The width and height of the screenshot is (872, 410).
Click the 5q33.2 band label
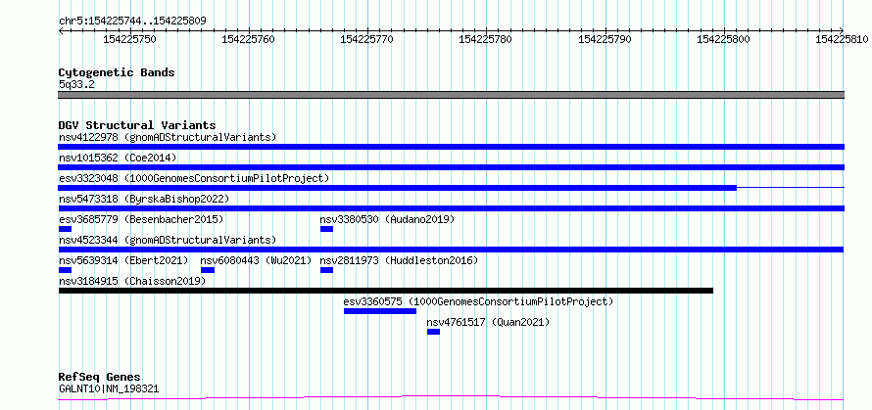tap(76, 85)
